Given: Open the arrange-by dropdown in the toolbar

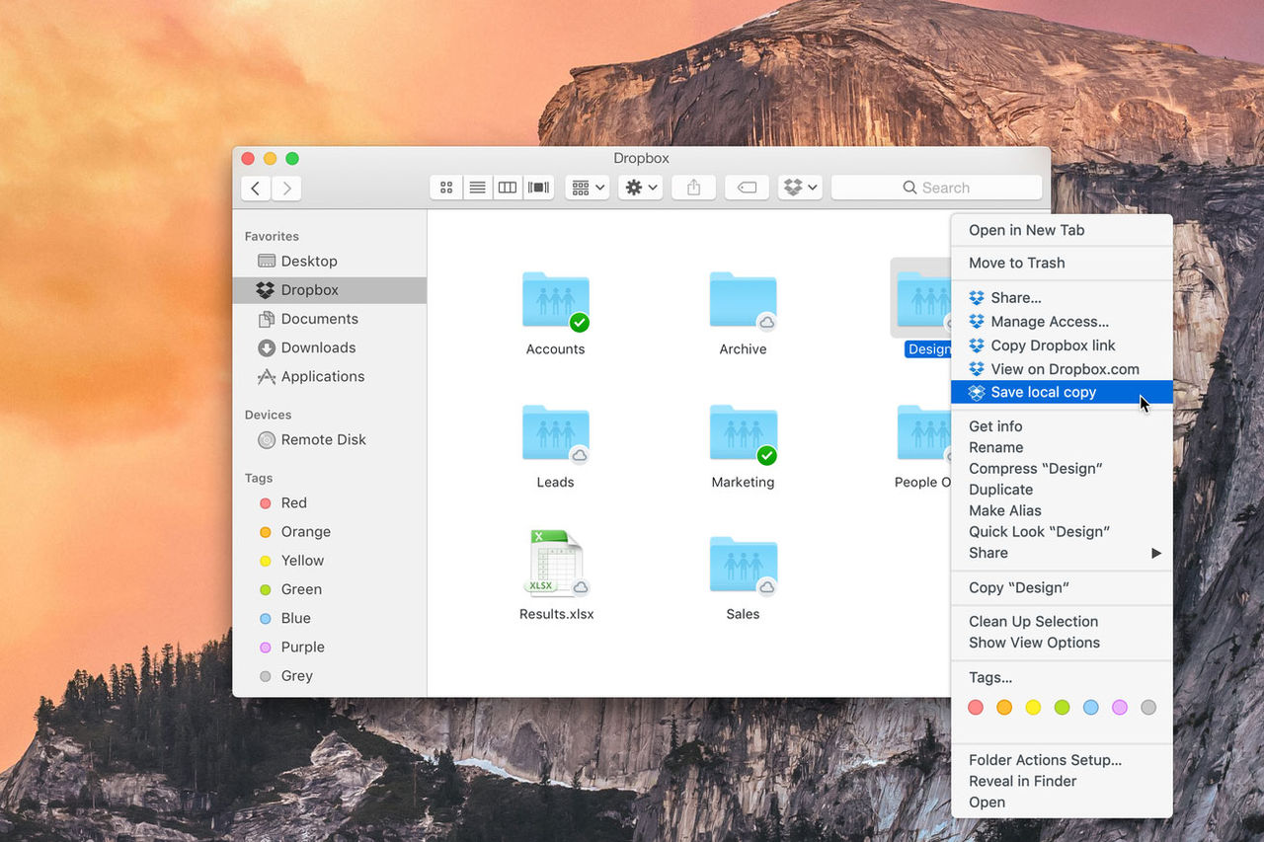Looking at the screenshot, I should (x=587, y=187).
